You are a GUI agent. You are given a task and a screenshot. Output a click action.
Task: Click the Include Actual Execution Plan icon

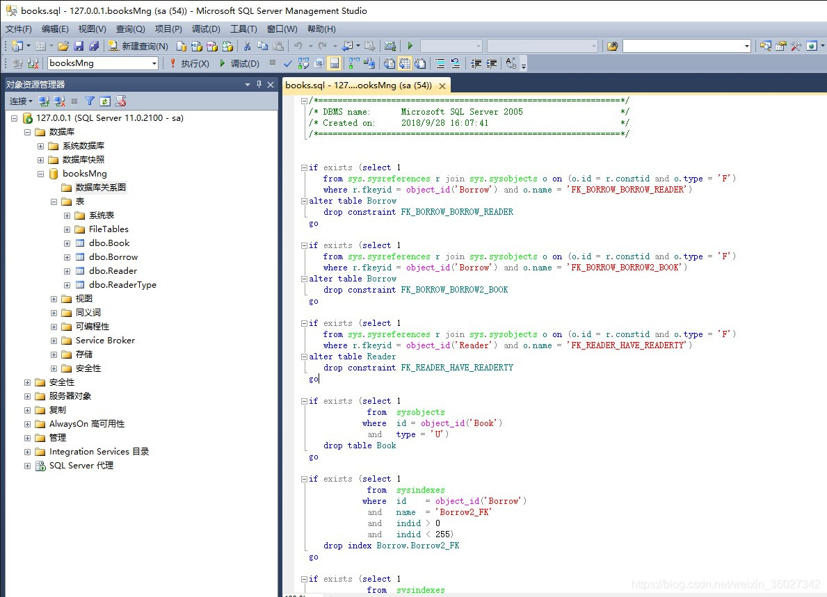[x=353, y=64]
